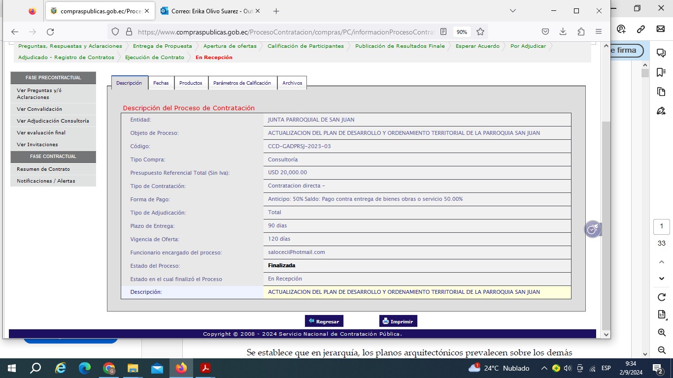The height and width of the screenshot is (378, 673).
Task: Open the Firefox hamburger application menu
Action: [x=599, y=32]
